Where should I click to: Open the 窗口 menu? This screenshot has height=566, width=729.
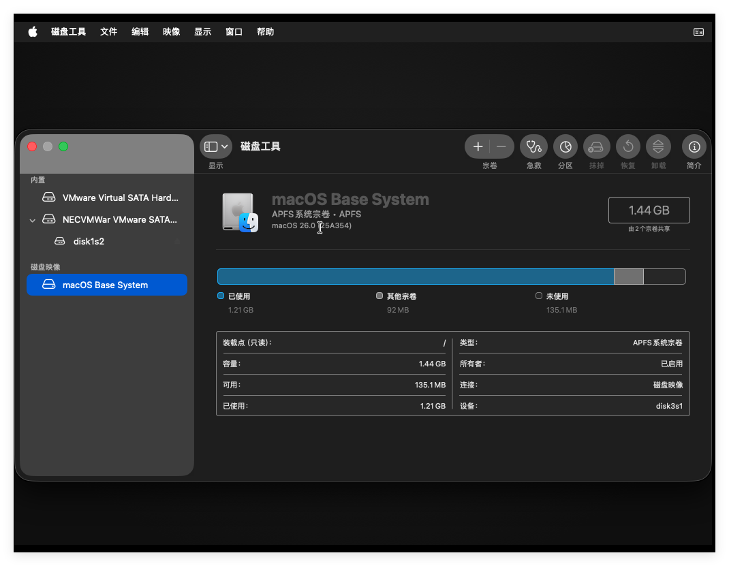(234, 31)
